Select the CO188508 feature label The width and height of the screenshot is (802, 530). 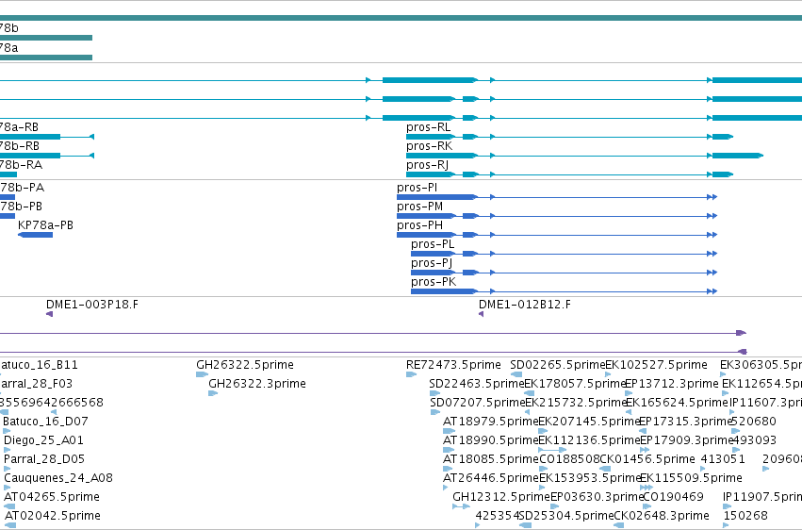coord(569,459)
